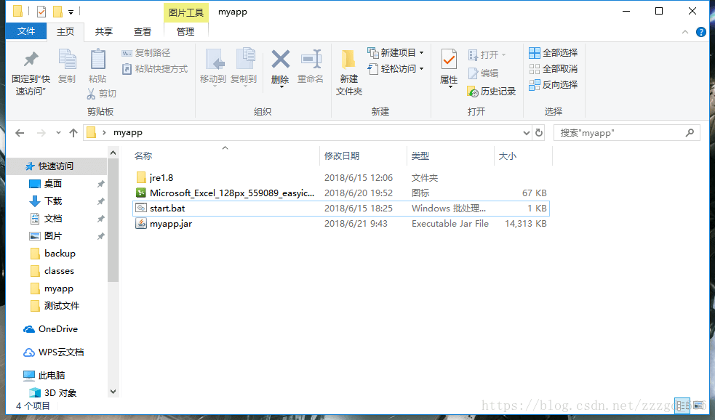
Task: Expand the address bar history dropdown
Action: 526,133
